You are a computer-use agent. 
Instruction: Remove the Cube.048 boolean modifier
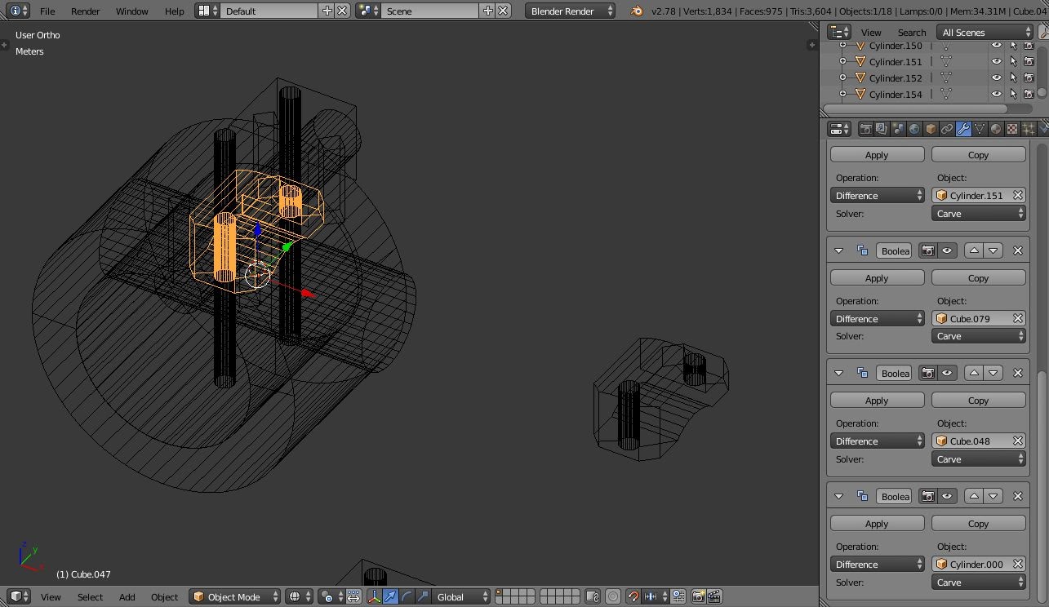[1018, 373]
